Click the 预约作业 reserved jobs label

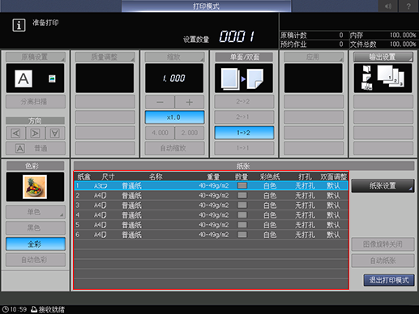(x=293, y=44)
